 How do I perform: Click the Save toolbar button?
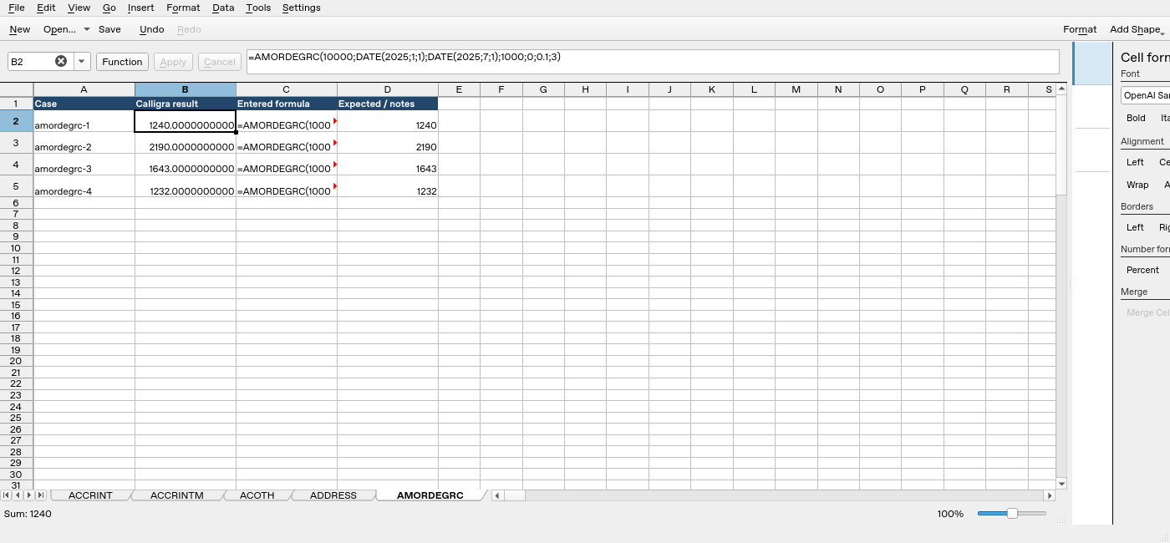point(109,29)
